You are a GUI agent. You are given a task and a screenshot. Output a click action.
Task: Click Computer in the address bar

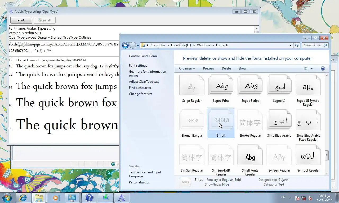158,45
